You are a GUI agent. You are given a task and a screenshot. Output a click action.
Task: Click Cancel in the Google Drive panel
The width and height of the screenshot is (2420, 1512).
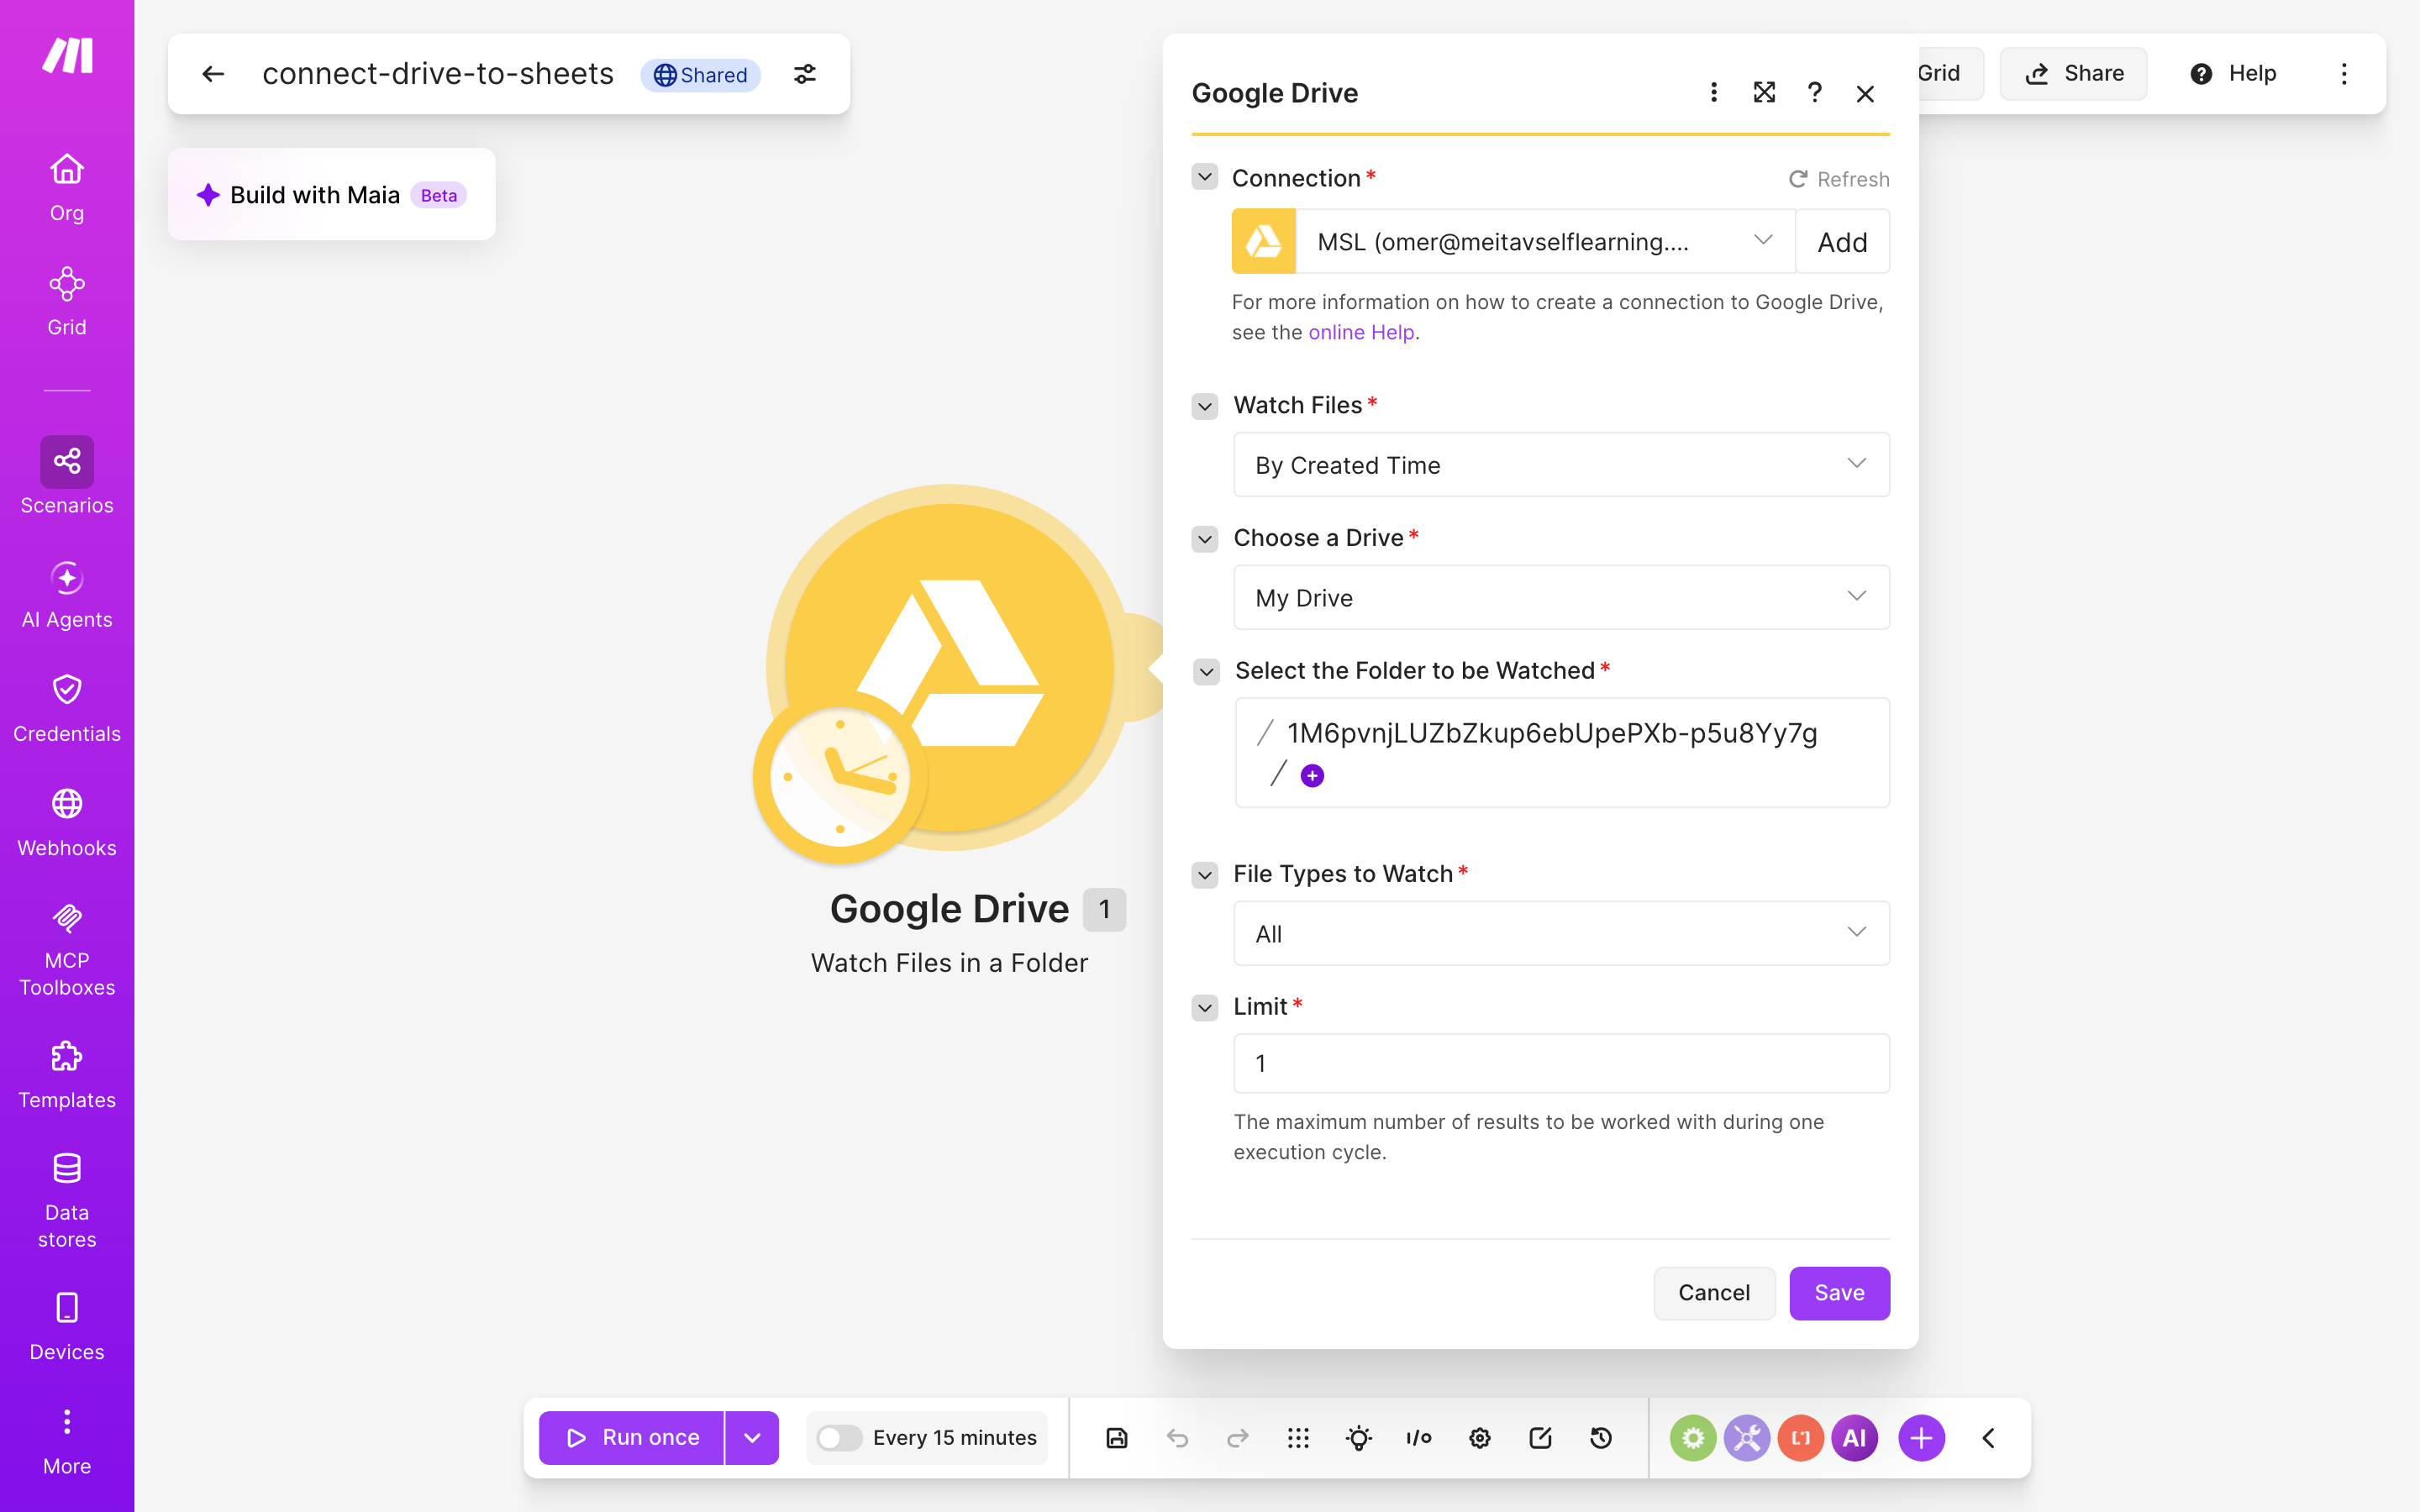[1714, 1293]
